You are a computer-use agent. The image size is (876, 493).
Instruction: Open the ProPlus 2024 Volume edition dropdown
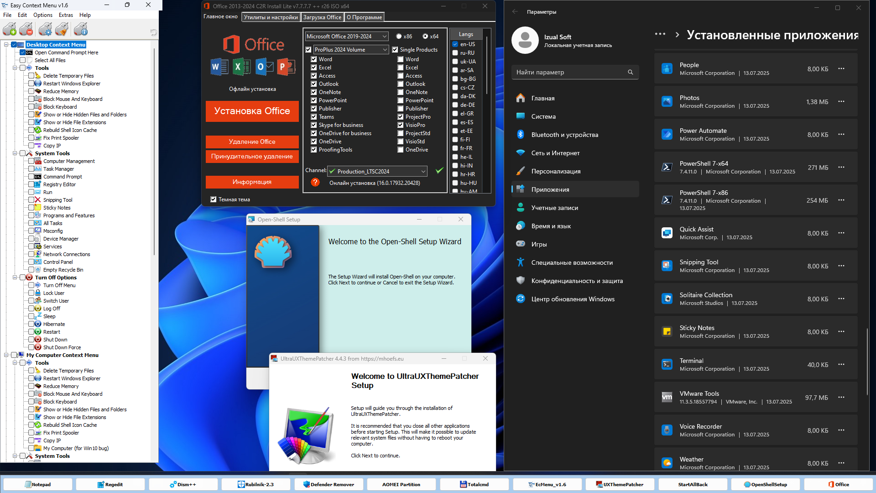click(350, 50)
